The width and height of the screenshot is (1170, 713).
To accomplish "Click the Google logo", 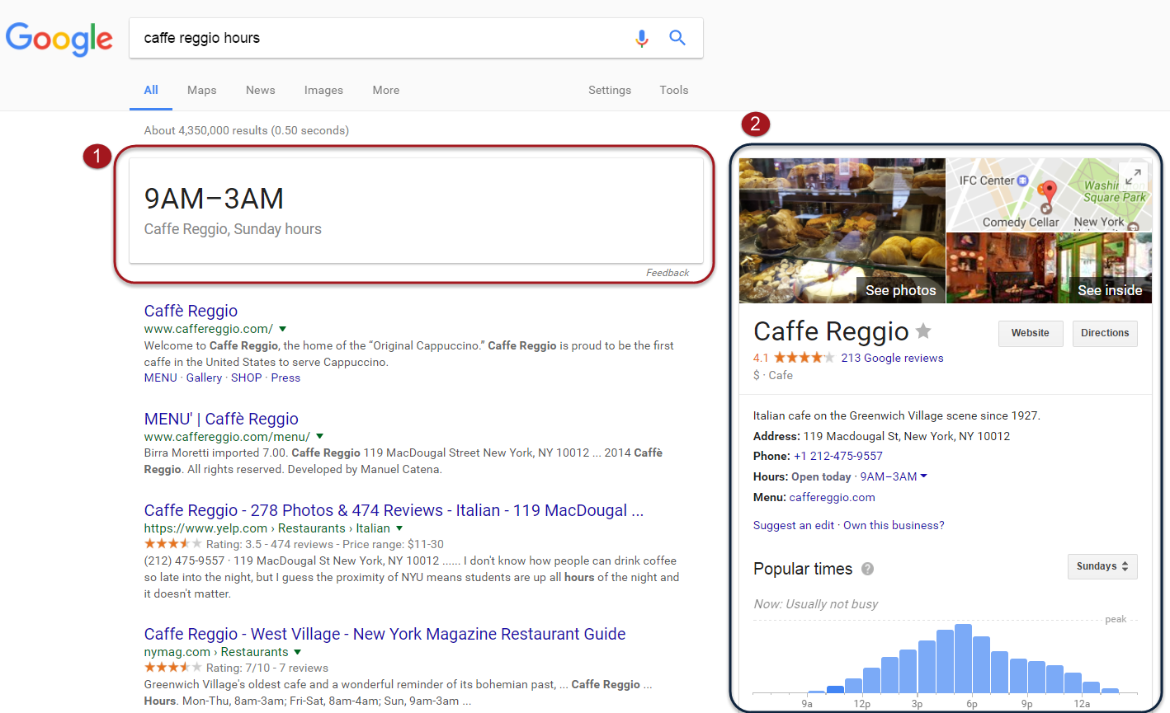I will coord(59,38).
